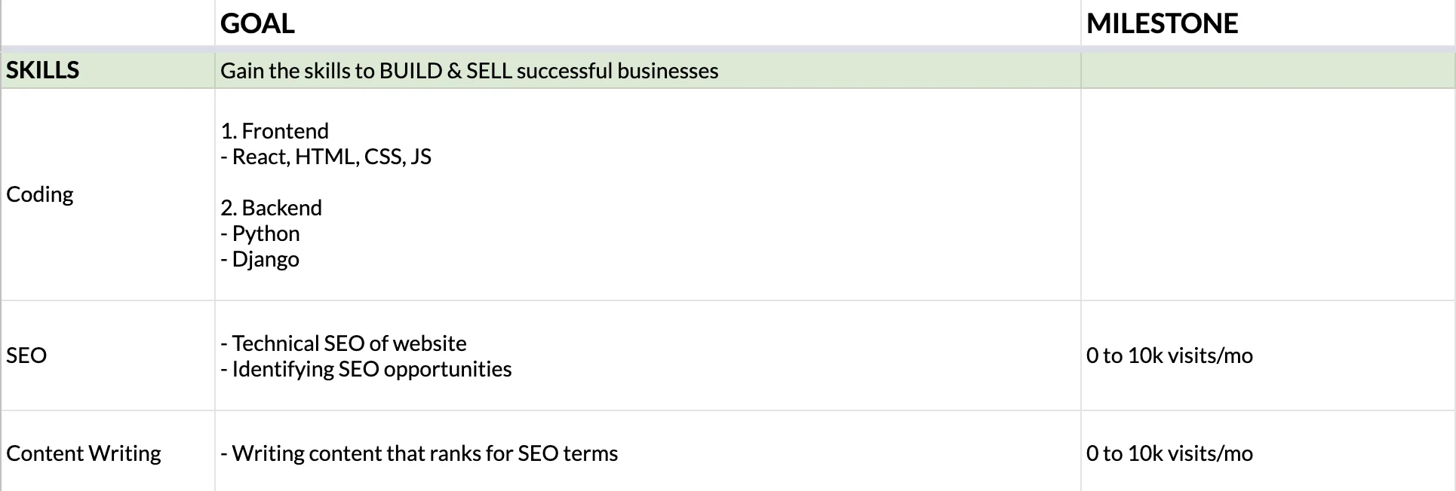Select Content Writing's '0 to 10k visits/mo' milestone cell
1456x491 pixels.
pyautogui.click(x=1169, y=453)
